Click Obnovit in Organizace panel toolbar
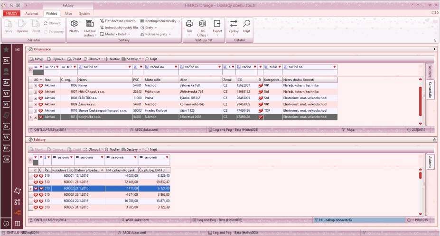Screen dimensions: 440x236 coord(92,59)
